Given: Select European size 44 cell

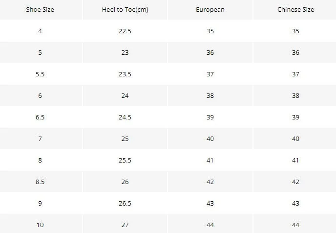Looking at the screenshot, I should click(210, 224).
